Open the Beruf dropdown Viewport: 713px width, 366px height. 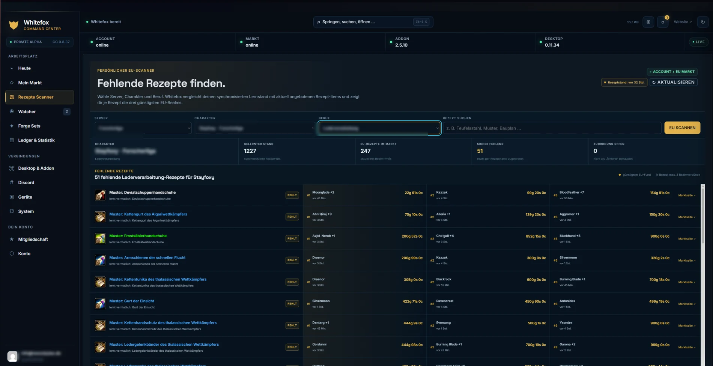pyautogui.click(x=379, y=128)
